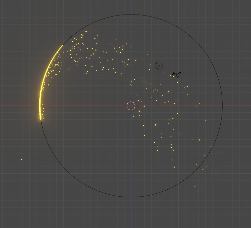
Task: Click the particle overlapping the camera wireframe
Action: click(x=173, y=76)
